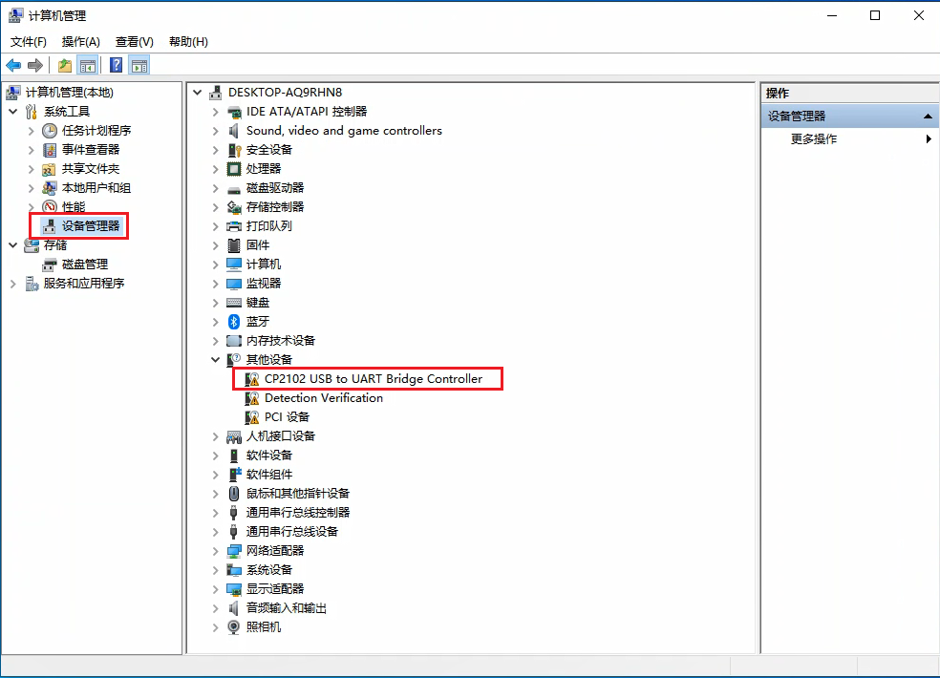
Task: Expand the 蓝牙 device category
Action: click(215, 321)
